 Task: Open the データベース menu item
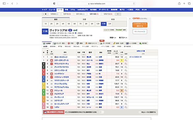(x=104, y=10)
